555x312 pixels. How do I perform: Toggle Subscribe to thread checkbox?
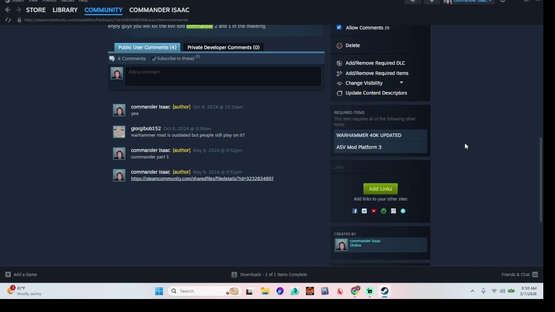tap(154, 58)
